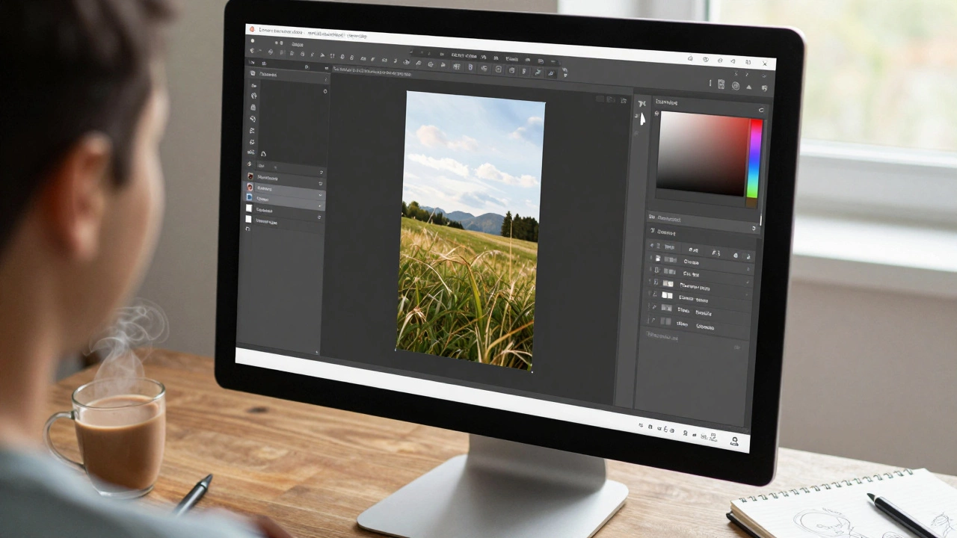Select the upper white-thumbnail row in left list
This screenshot has width=957, height=538.
284,211
